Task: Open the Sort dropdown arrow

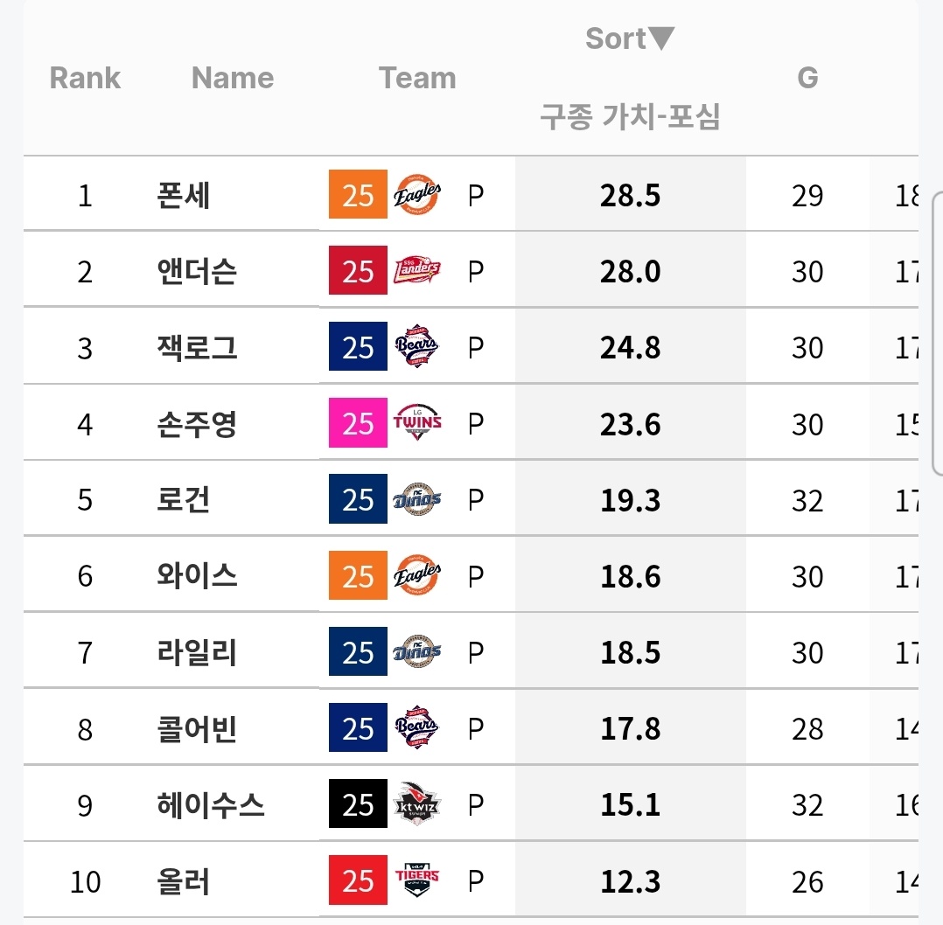Action: click(x=662, y=38)
